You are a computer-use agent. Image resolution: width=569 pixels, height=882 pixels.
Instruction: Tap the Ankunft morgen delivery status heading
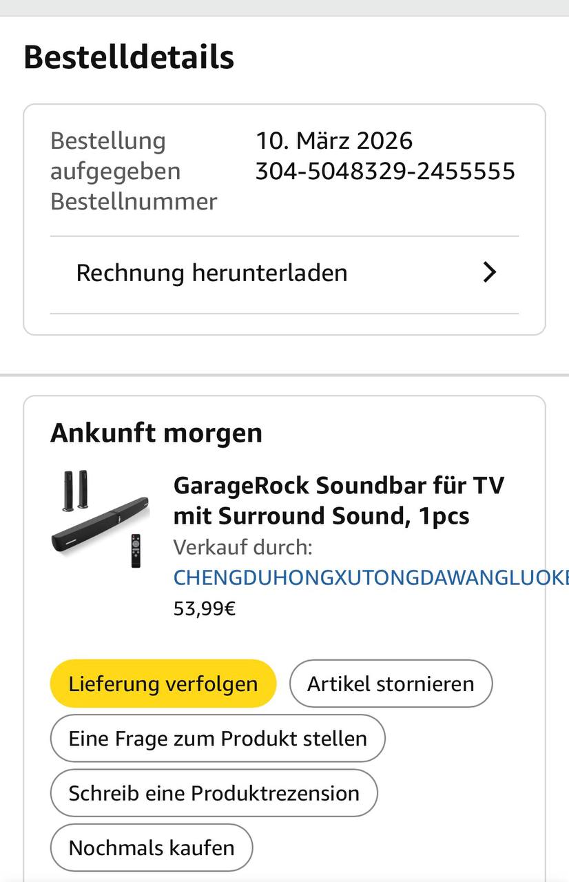156,433
